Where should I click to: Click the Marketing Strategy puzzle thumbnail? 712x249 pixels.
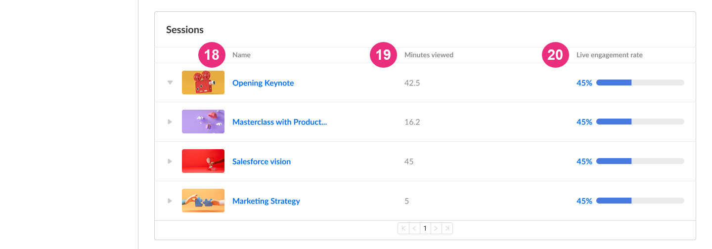tap(203, 201)
